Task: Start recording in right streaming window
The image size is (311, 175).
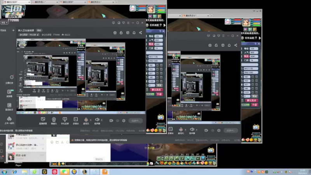Action: [206, 131]
